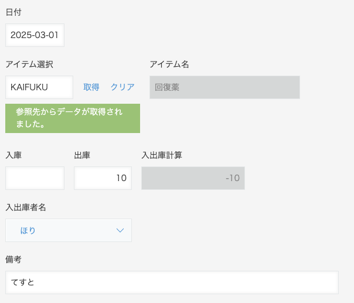Focus the 備考 text field containing てすと
354x303 pixels.
(172, 282)
